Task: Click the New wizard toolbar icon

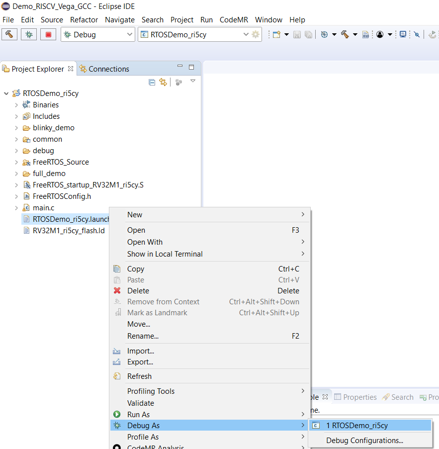Action: tap(276, 35)
